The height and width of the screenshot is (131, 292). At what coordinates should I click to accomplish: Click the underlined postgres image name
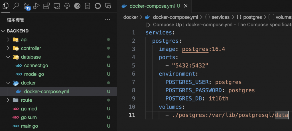pos(195,49)
